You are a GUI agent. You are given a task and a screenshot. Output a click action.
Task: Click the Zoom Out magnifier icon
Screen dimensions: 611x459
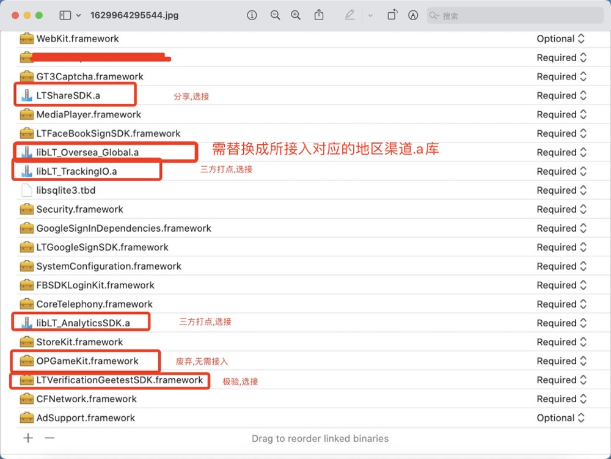pos(275,15)
